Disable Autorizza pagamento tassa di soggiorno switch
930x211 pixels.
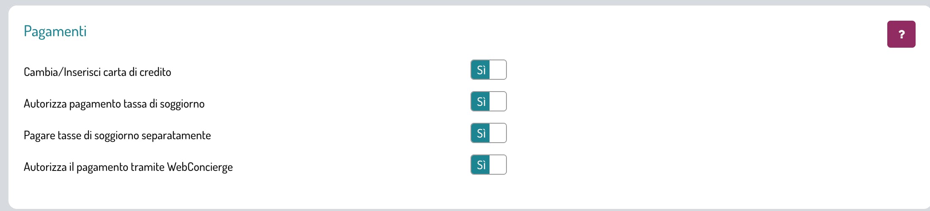pyautogui.click(x=489, y=101)
